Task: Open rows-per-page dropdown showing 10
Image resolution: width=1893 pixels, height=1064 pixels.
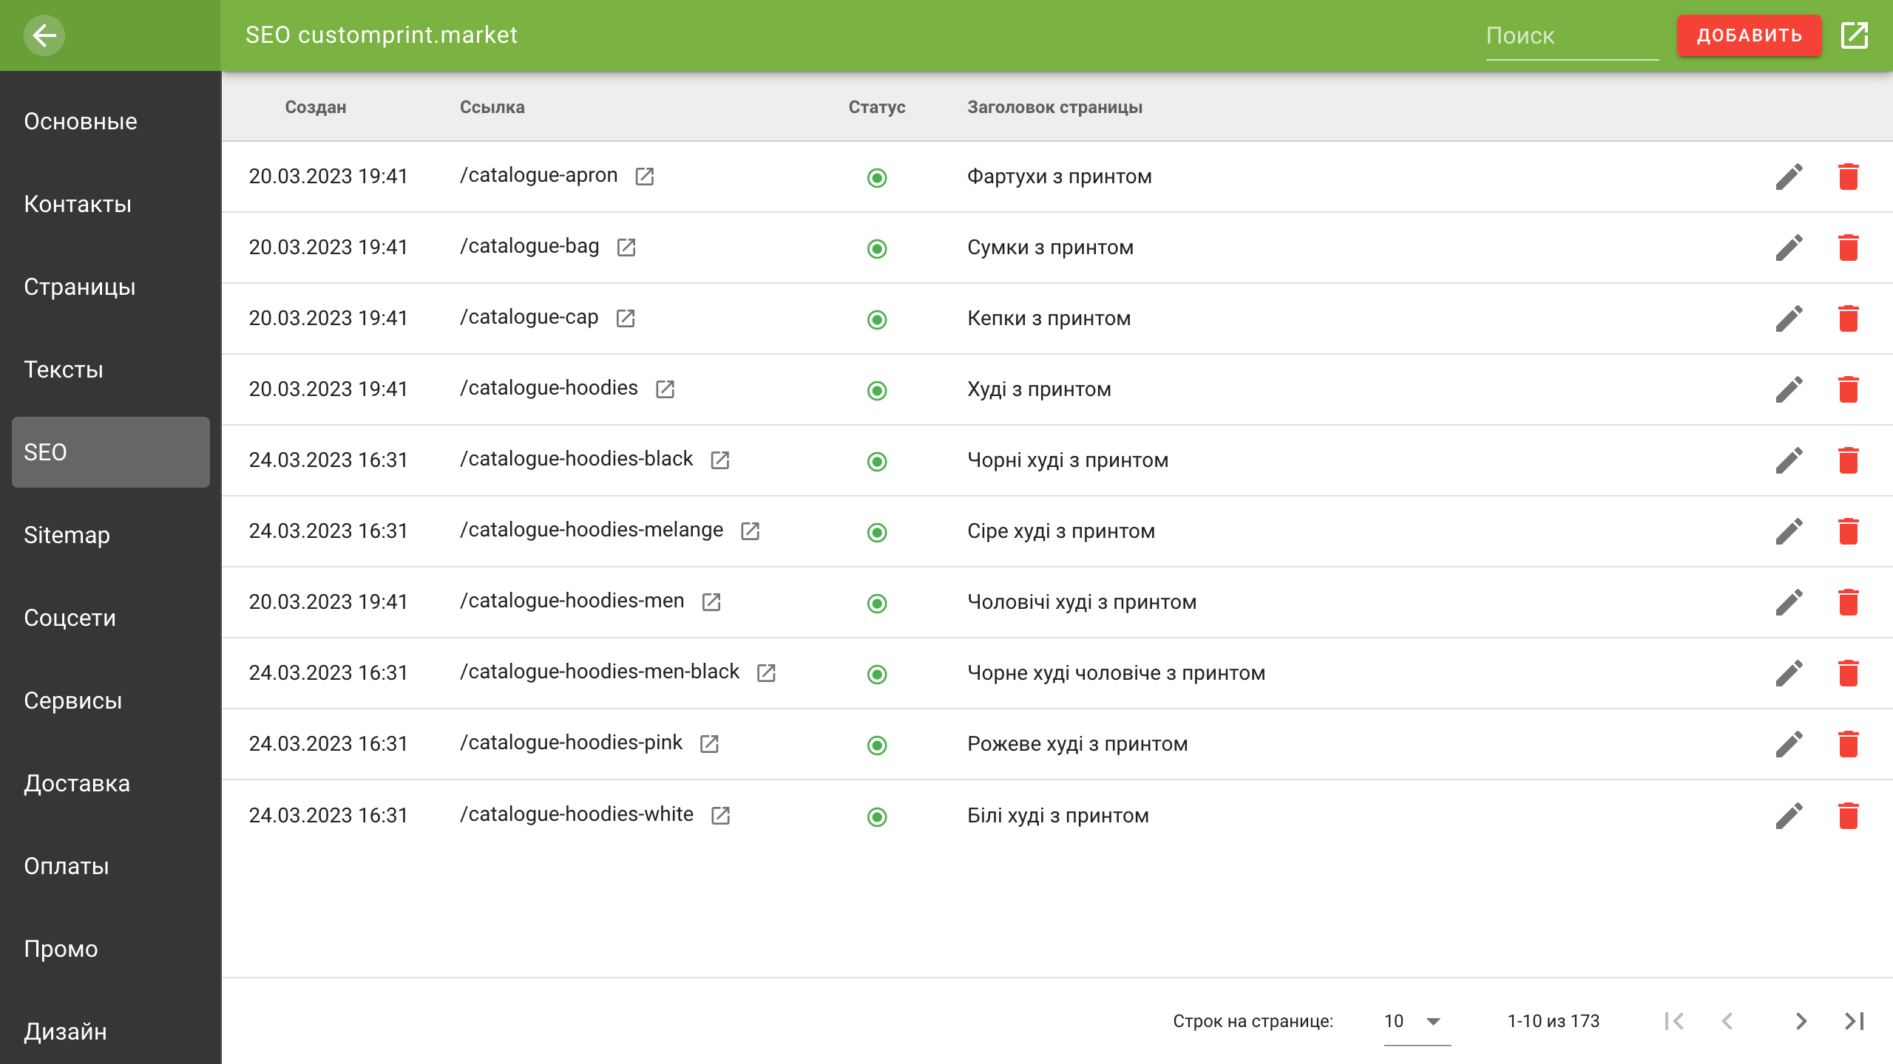Action: click(x=1417, y=1021)
